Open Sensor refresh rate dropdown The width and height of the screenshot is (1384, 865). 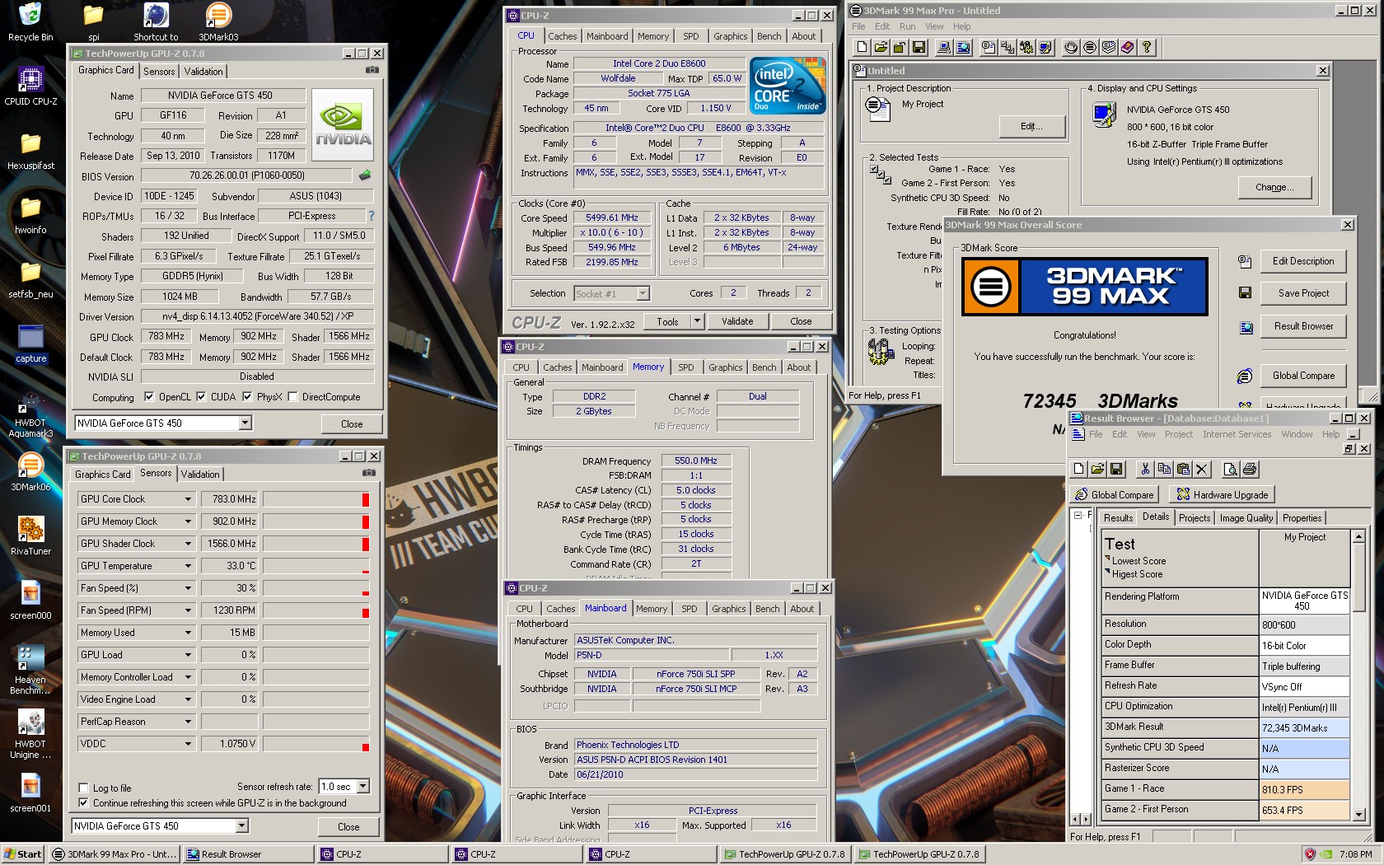coord(363,786)
